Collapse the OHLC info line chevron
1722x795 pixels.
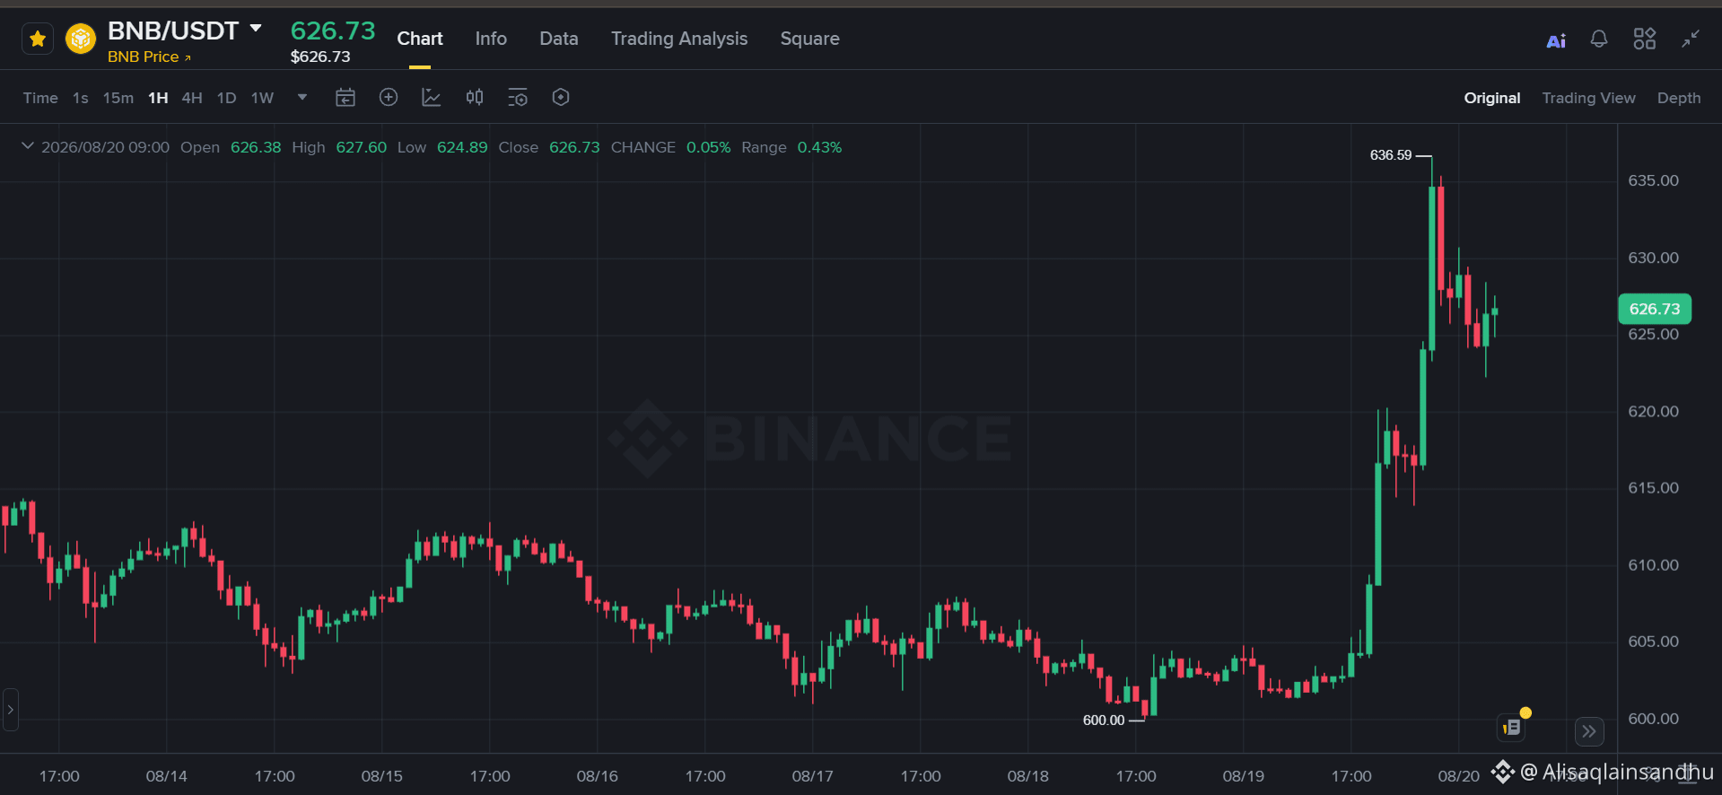(x=28, y=146)
